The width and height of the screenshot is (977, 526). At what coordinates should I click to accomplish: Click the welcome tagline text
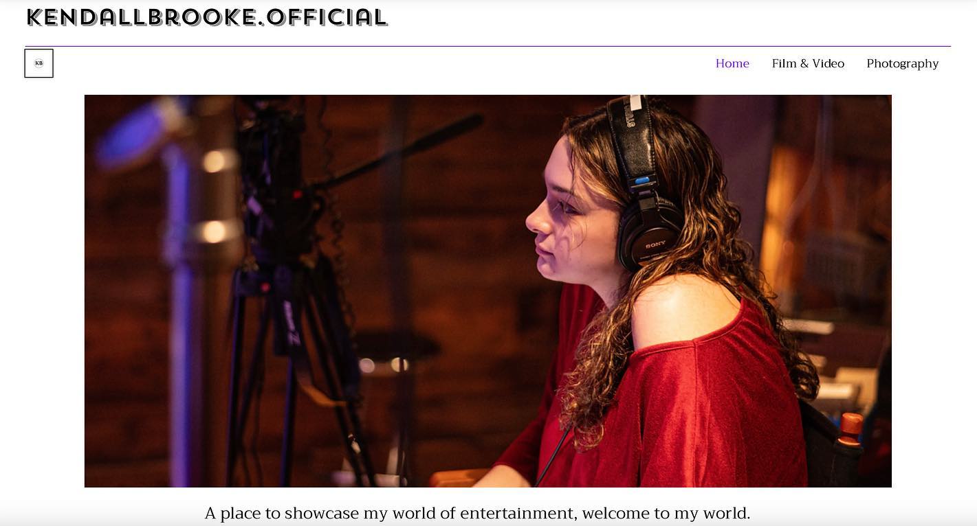point(477,513)
